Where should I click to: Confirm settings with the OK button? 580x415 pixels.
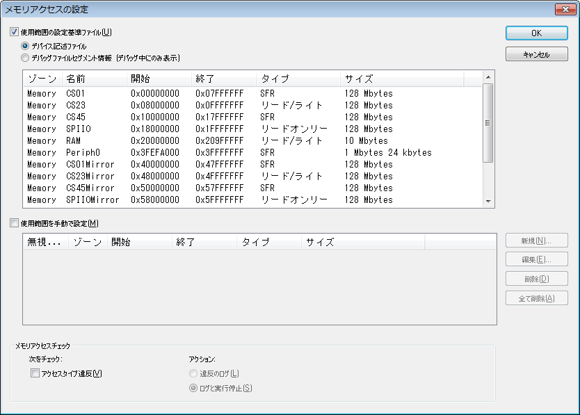pyautogui.click(x=535, y=33)
